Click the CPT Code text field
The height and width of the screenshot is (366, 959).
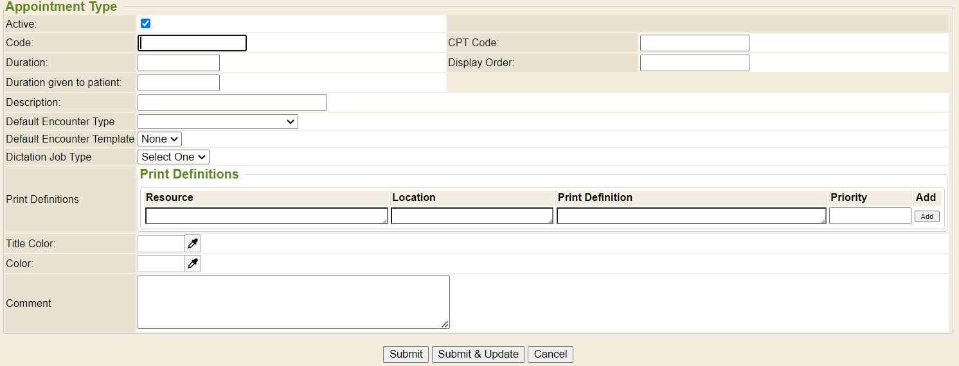coord(694,43)
